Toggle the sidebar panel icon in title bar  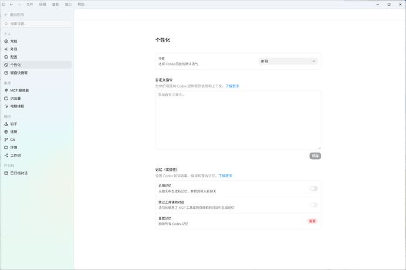pos(4,4)
